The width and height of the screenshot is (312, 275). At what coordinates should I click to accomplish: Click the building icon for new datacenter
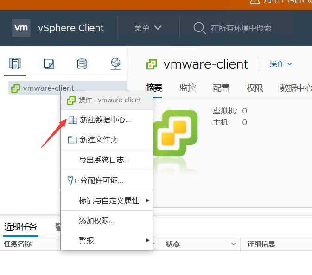pos(72,120)
